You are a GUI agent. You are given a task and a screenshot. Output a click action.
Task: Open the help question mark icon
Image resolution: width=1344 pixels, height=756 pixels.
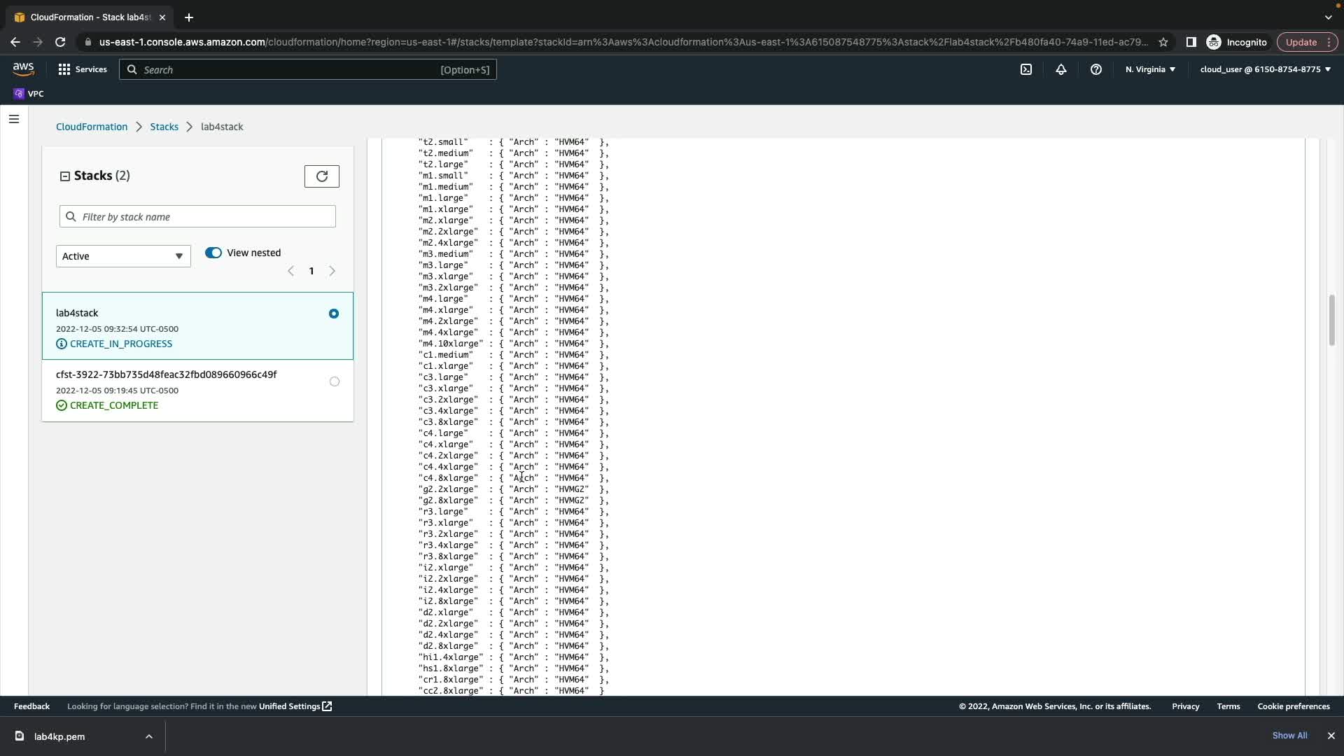tap(1096, 69)
